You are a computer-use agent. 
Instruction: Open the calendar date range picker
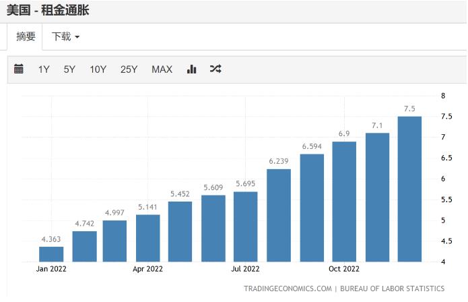click(x=18, y=69)
